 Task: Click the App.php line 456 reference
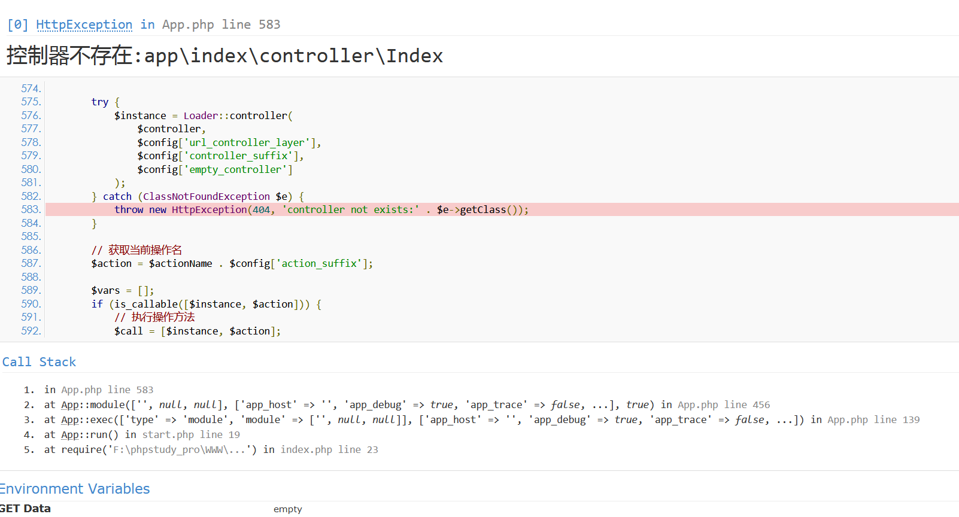pyautogui.click(x=723, y=405)
